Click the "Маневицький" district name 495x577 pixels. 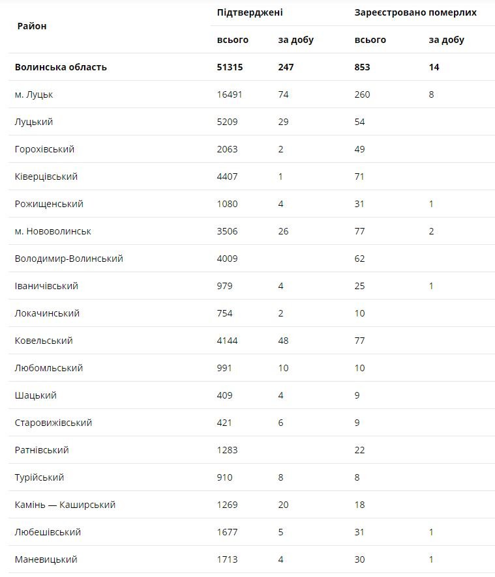[x=46, y=559]
